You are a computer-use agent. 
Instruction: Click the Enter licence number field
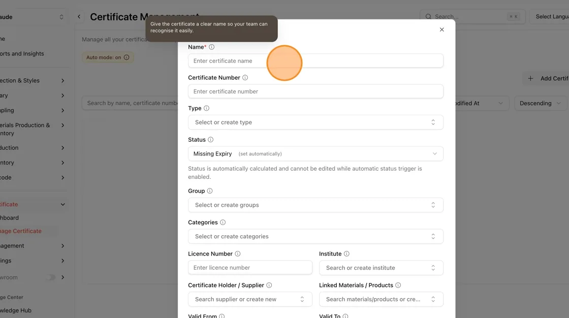[x=250, y=268]
